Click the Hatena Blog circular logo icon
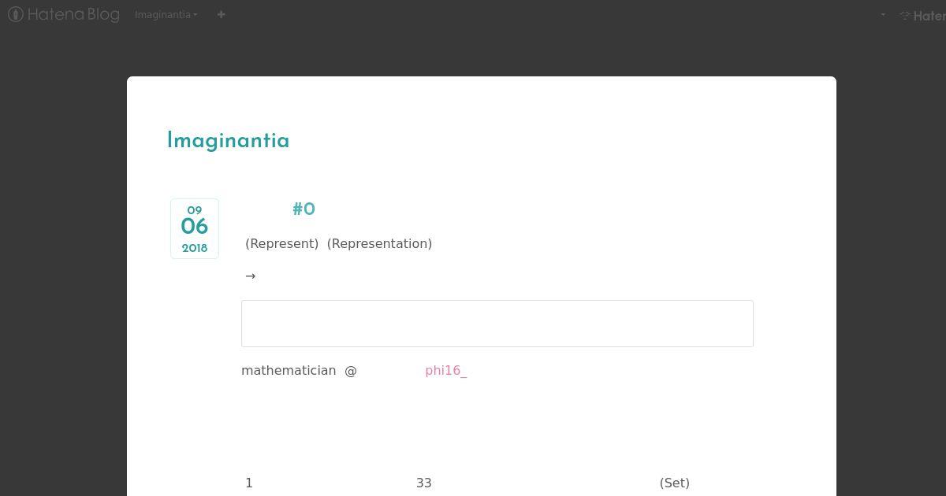Viewport: 946px width, 496px height. point(15,14)
